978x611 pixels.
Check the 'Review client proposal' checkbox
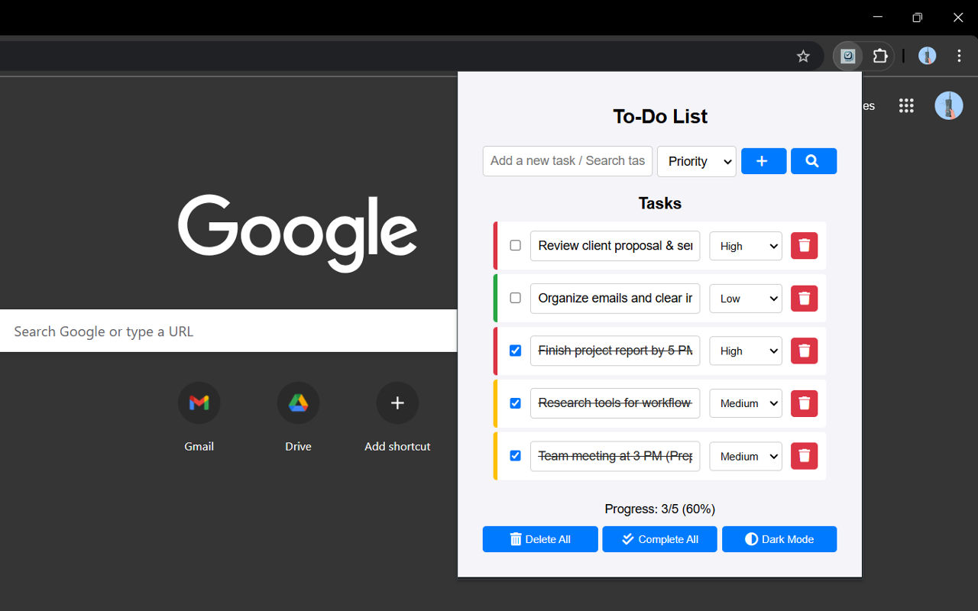(515, 246)
